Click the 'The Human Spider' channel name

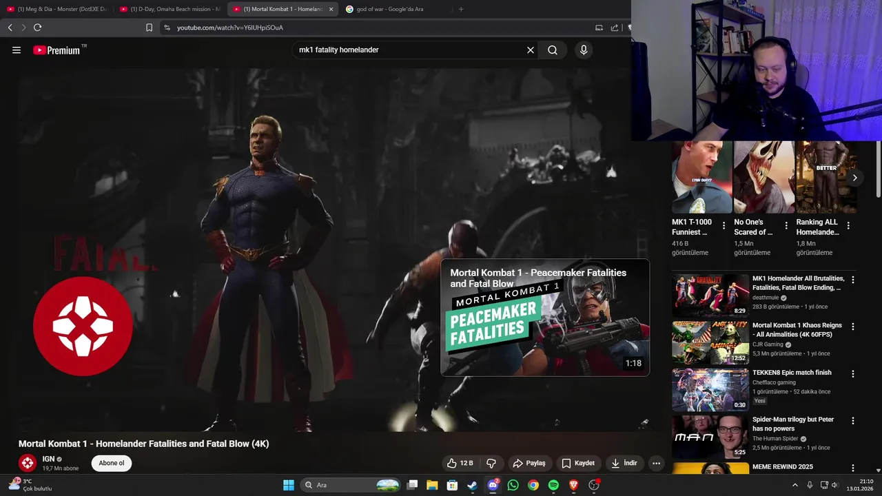point(775,439)
